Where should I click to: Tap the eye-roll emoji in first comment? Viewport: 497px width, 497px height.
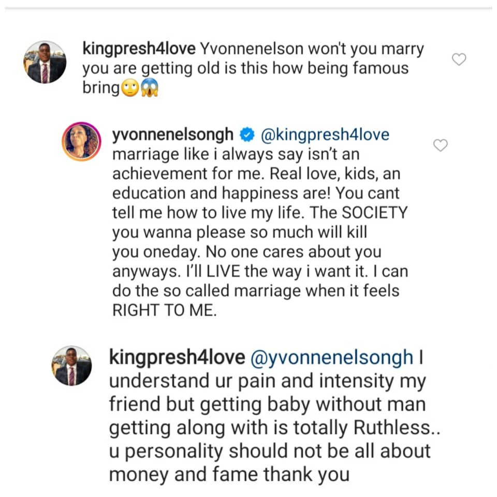[130, 89]
